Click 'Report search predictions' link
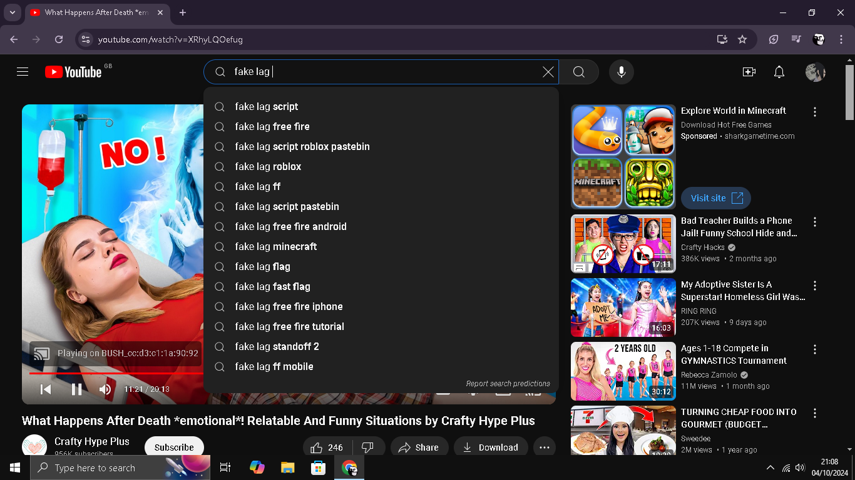This screenshot has width=855, height=480. pos(508,384)
